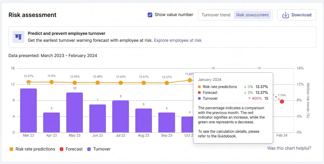
Task: Click the red square beside Forecast in tooltip
Action: point(199,92)
